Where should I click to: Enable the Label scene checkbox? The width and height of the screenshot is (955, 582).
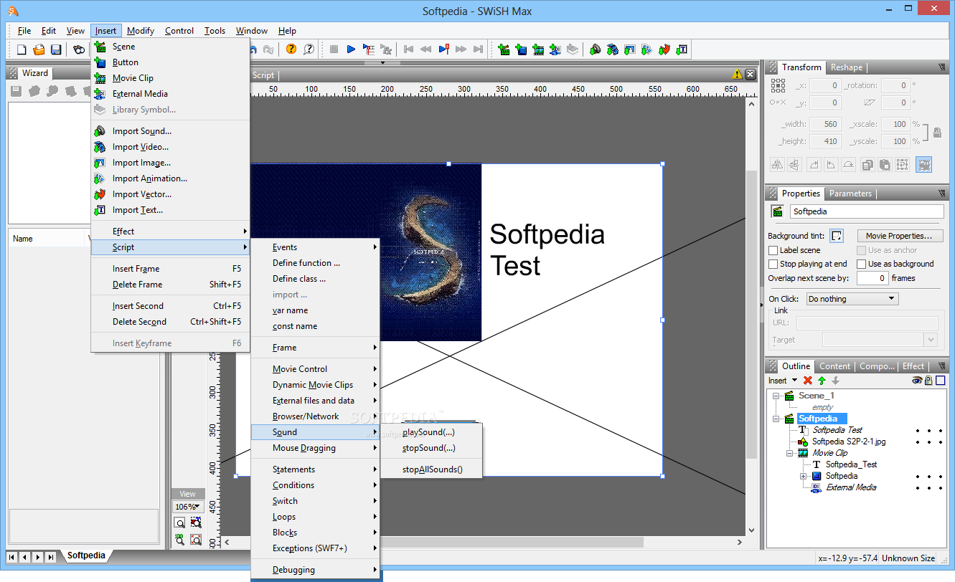pos(773,250)
